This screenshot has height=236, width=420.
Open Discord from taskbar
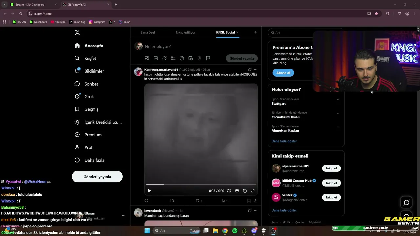[254, 231]
